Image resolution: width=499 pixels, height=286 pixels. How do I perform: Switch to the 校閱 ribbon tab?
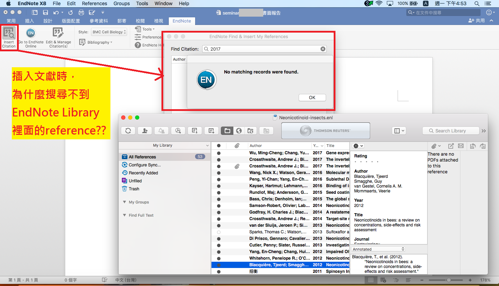click(x=140, y=21)
